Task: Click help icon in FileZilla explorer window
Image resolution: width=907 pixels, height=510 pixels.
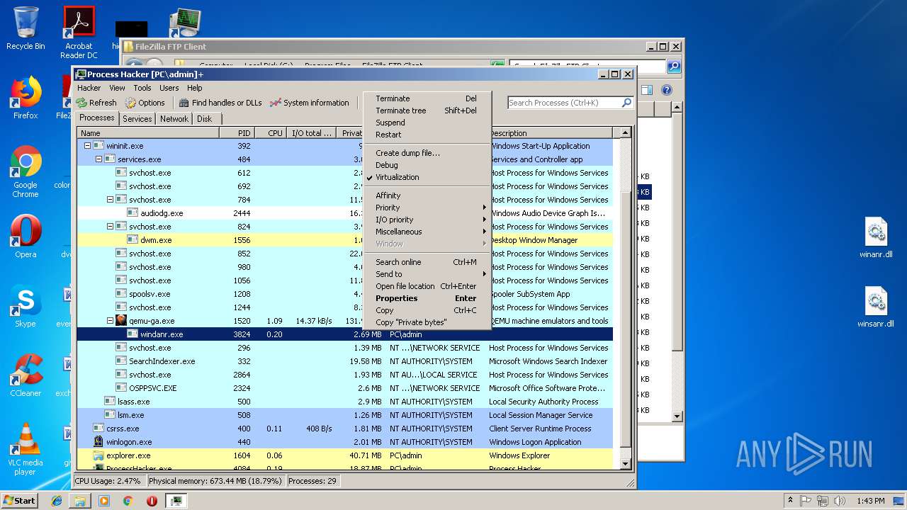Action: [666, 90]
